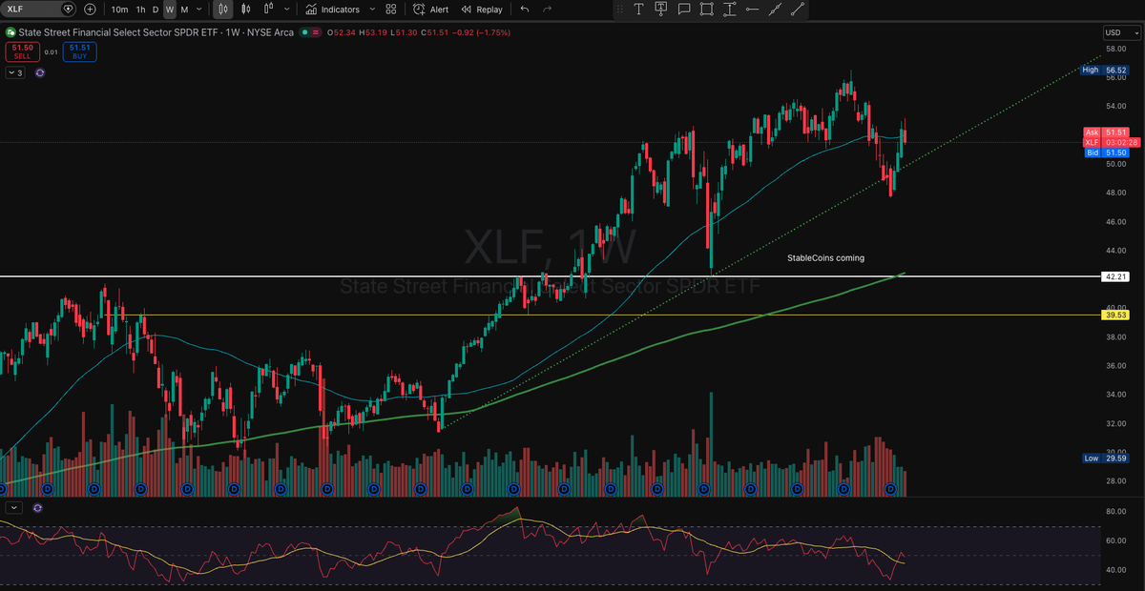Select the line tool with midpoint marker

coord(775,10)
